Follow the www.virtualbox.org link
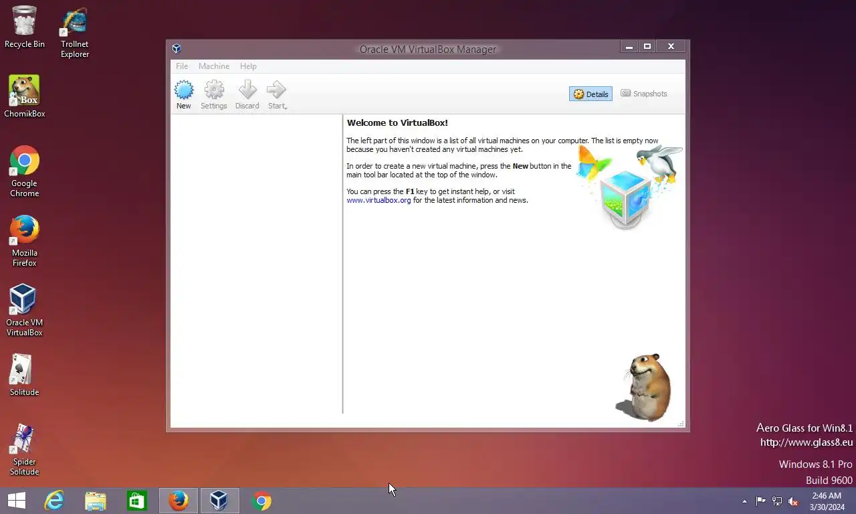The height and width of the screenshot is (514, 856). tap(379, 200)
